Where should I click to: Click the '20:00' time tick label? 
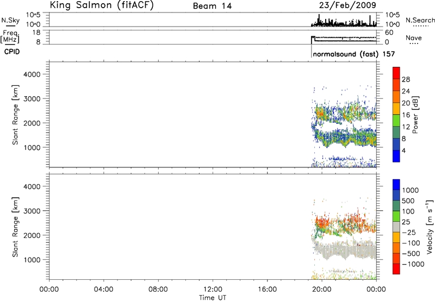click(322, 290)
